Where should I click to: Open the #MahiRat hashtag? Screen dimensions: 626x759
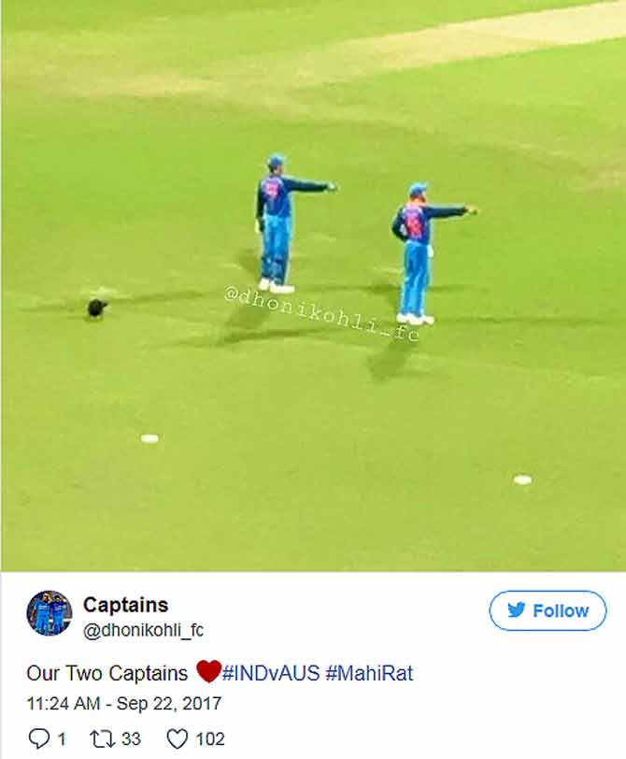click(x=370, y=673)
